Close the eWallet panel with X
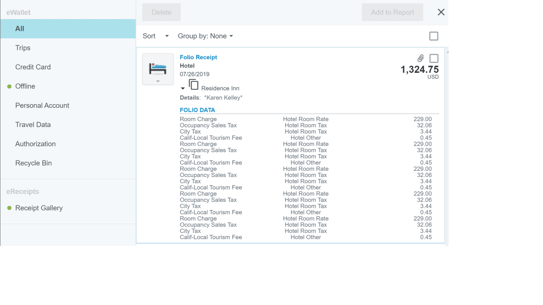Screen dimensions: 543x305 (x=441, y=12)
